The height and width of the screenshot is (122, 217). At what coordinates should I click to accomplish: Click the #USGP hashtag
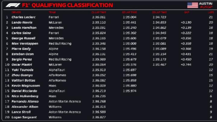206,7
